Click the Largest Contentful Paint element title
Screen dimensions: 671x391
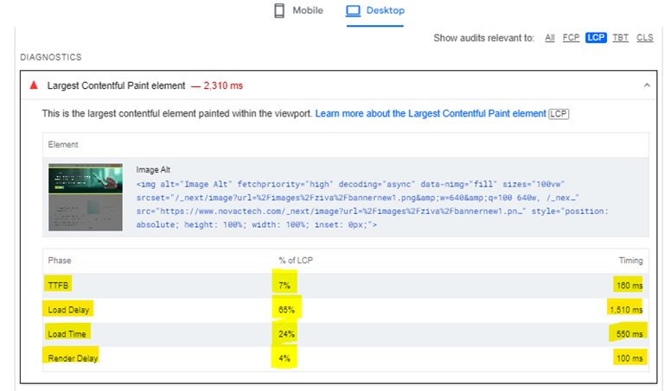point(116,85)
